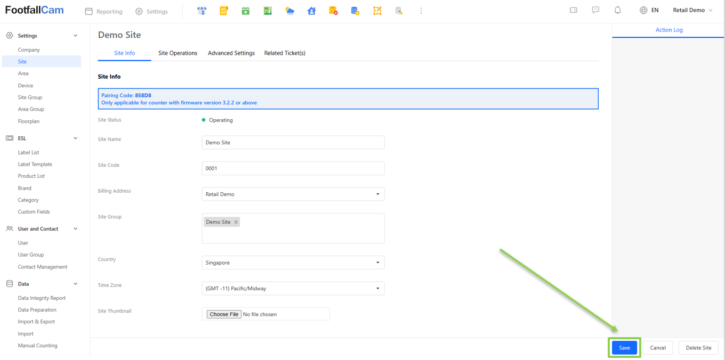
Task: Click the Save button
Action: coord(624,348)
